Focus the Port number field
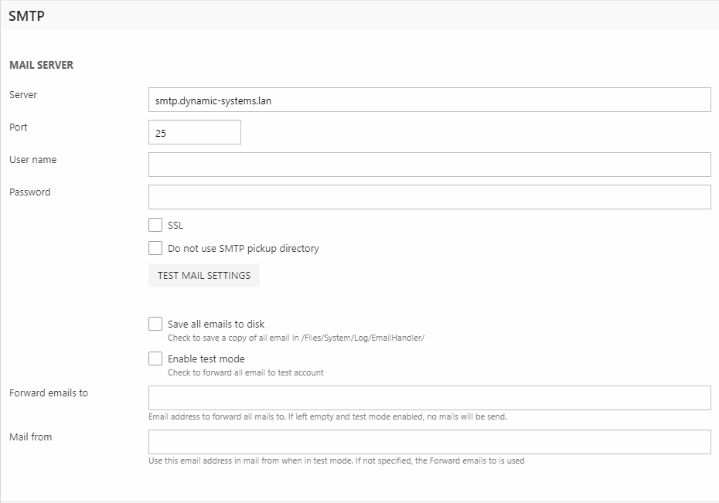 (194, 132)
